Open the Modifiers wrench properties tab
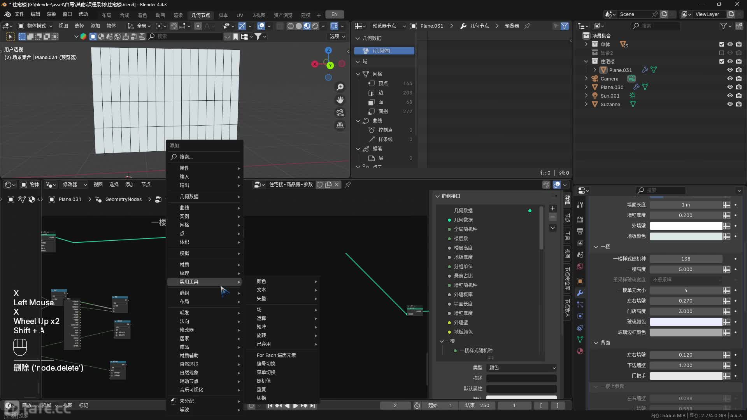 coord(580,293)
